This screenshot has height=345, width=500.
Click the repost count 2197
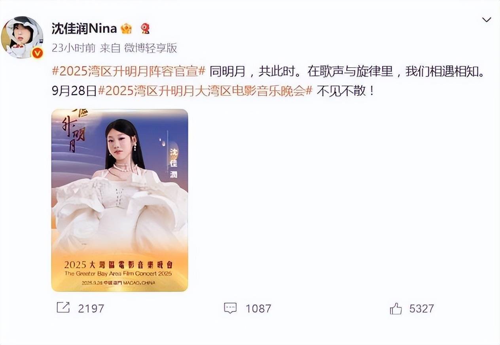[x=91, y=309]
